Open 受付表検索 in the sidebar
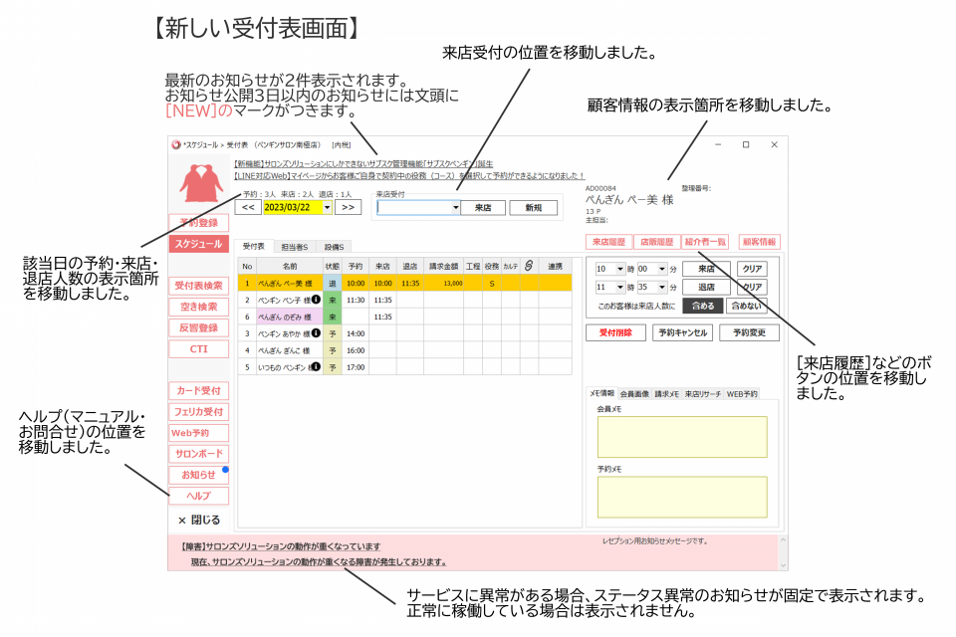Screen dimensions: 956x637 pyautogui.click(x=199, y=286)
